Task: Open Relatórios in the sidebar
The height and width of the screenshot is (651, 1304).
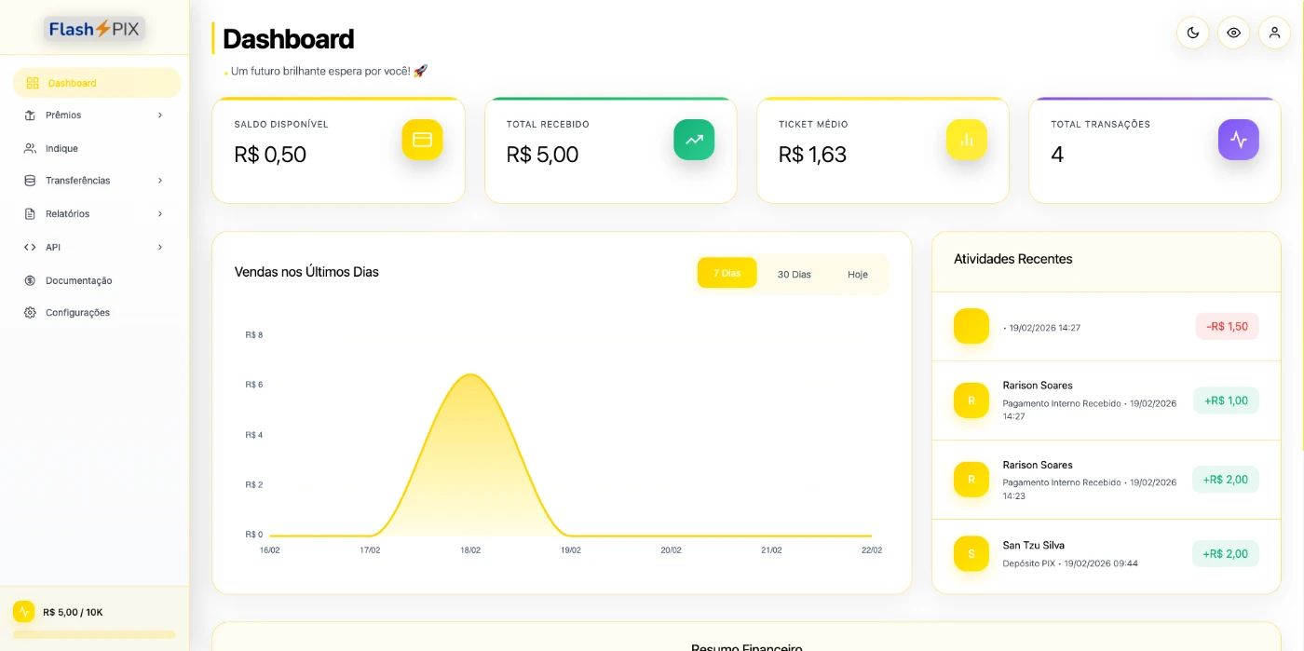Action: pos(68,214)
